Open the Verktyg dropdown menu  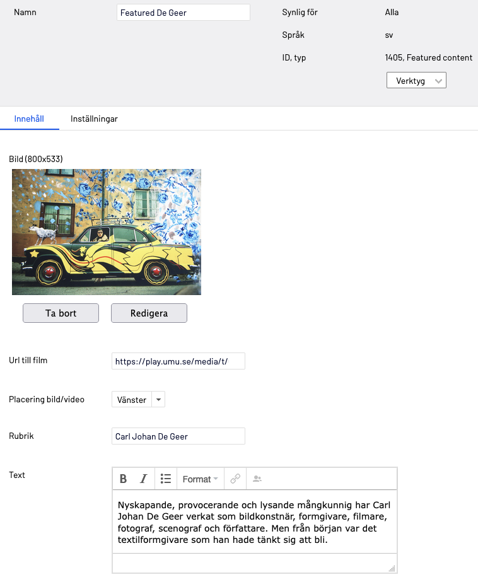[x=416, y=81]
